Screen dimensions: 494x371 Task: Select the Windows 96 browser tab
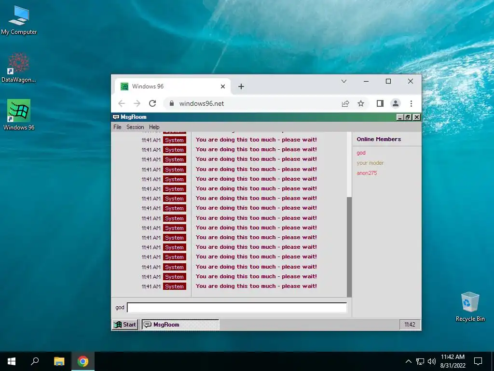(x=173, y=86)
